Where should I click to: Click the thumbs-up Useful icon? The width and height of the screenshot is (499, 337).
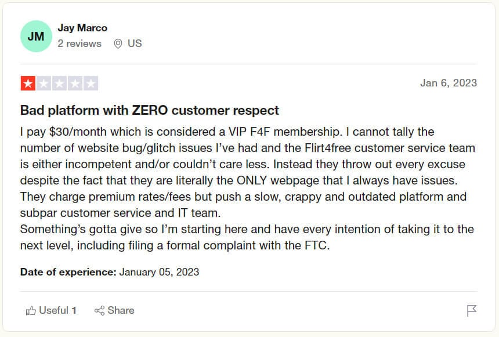pyautogui.click(x=31, y=310)
